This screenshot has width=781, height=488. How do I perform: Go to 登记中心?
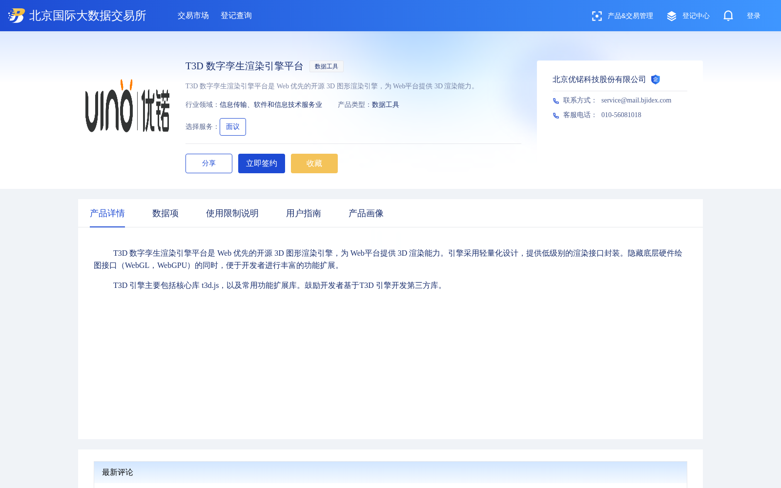pos(696,16)
